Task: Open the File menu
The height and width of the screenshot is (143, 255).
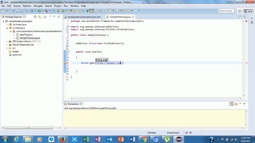Action: (3, 6)
